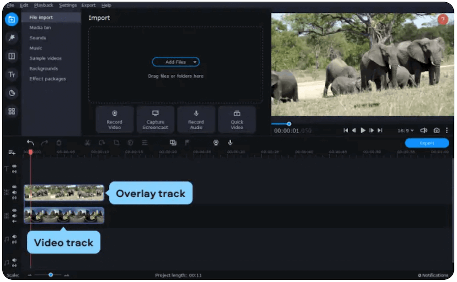Open the 16:9 aspect ratio dropdown

(405, 130)
